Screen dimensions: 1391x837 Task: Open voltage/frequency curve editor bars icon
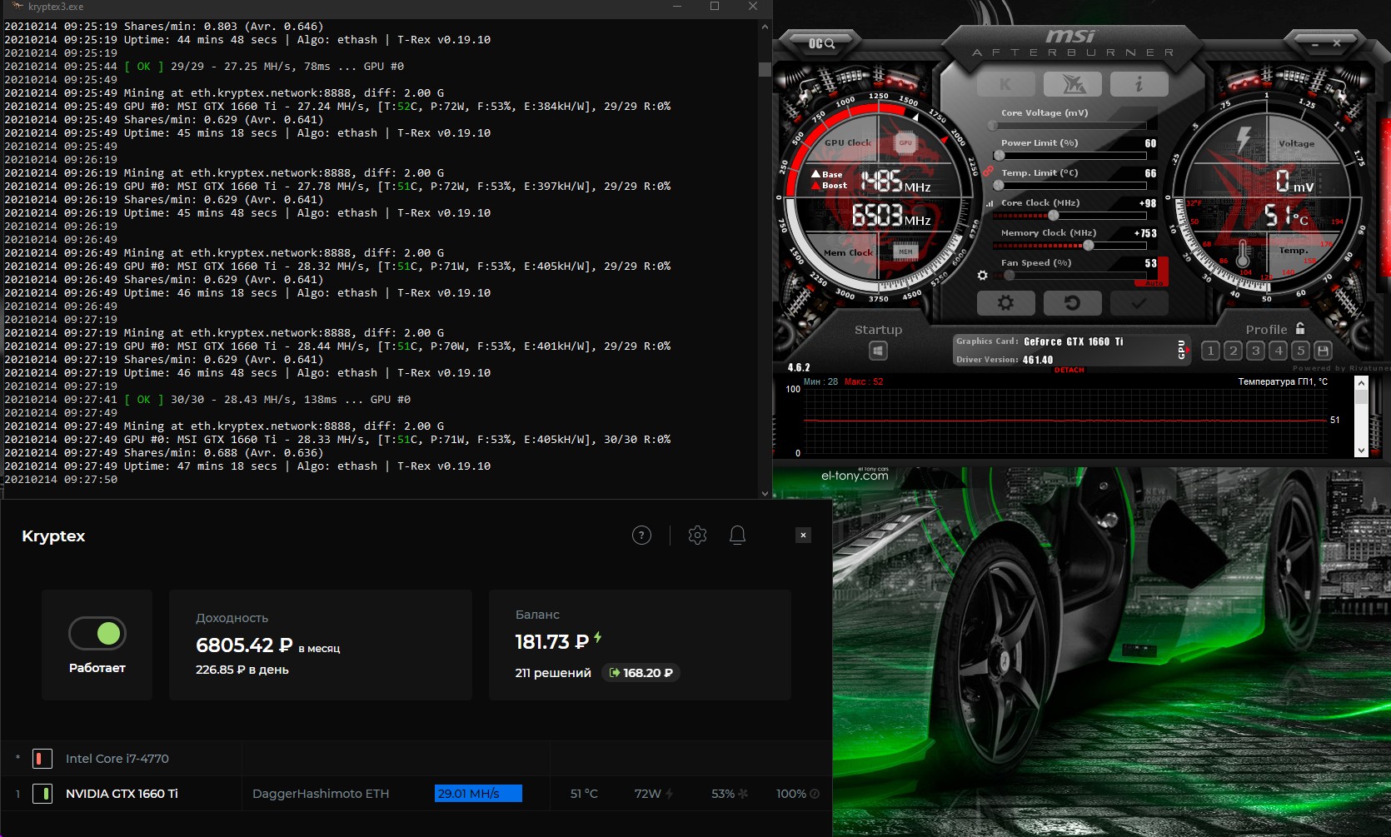990,203
